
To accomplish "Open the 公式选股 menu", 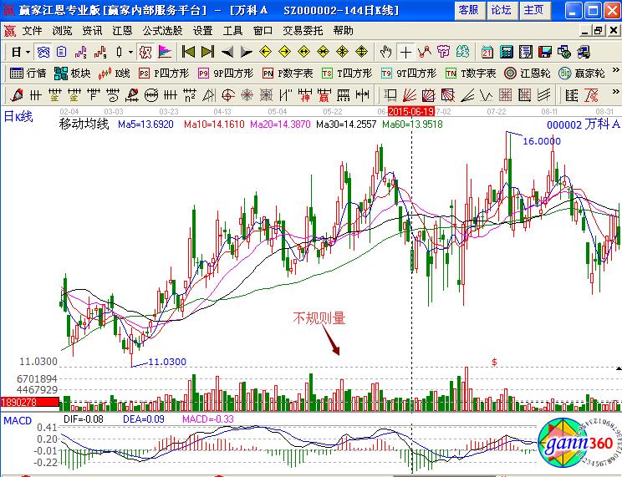I will [162, 30].
